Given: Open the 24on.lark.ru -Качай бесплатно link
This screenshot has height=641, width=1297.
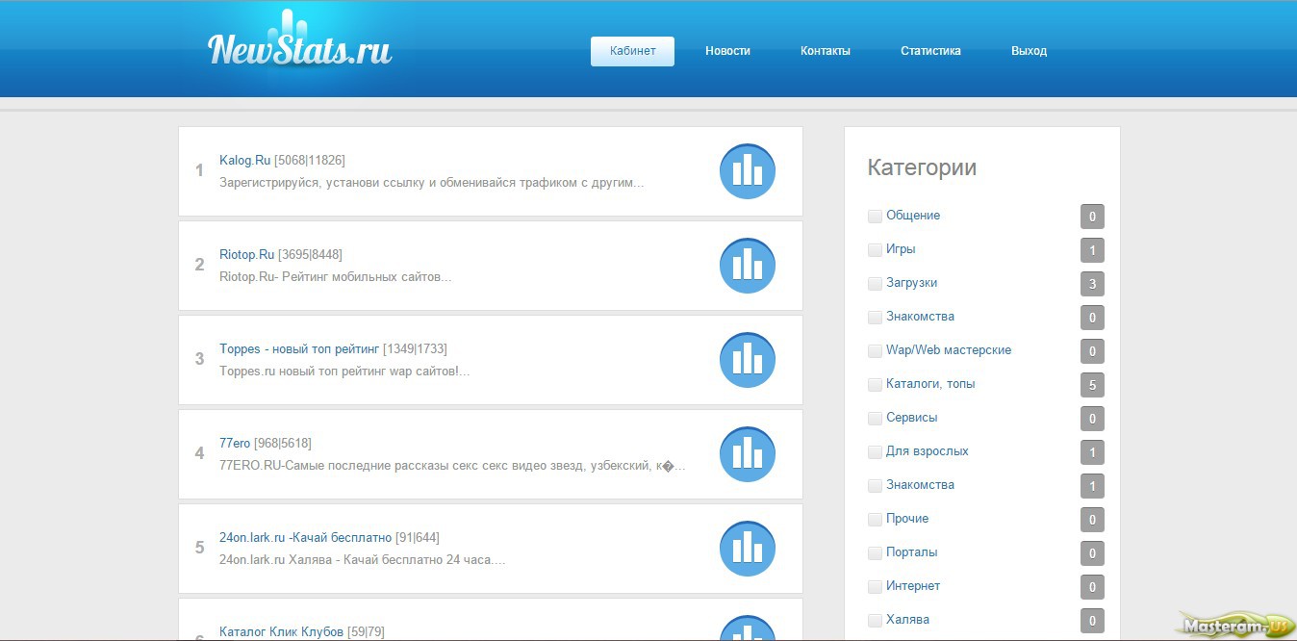Looking at the screenshot, I should 306,538.
